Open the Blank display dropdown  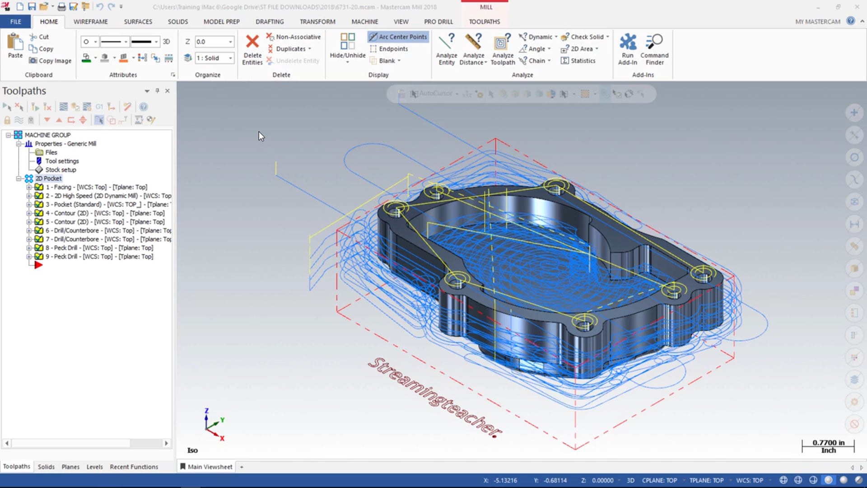(x=399, y=61)
